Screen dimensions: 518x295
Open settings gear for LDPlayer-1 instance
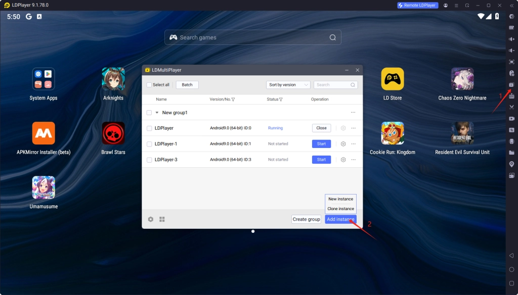pyautogui.click(x=343, y=144)
